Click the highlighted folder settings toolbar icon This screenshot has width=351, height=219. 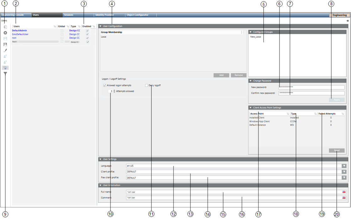point(5,68)
